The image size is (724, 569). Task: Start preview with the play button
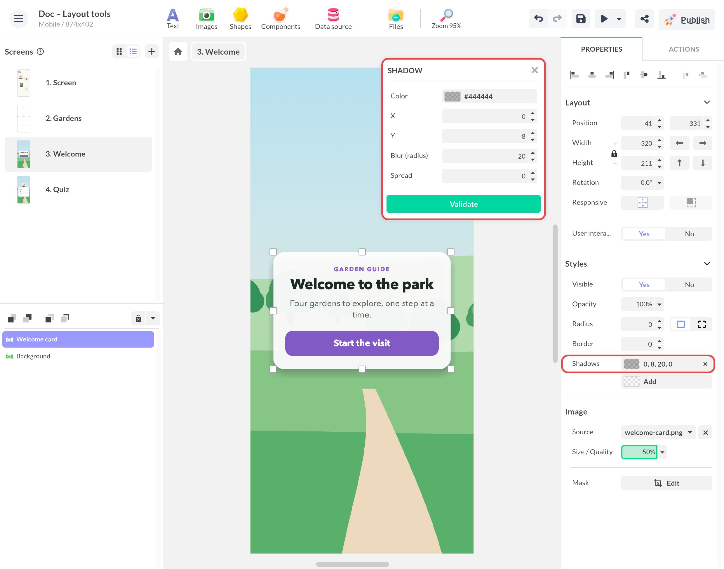(x=604, y=19)
